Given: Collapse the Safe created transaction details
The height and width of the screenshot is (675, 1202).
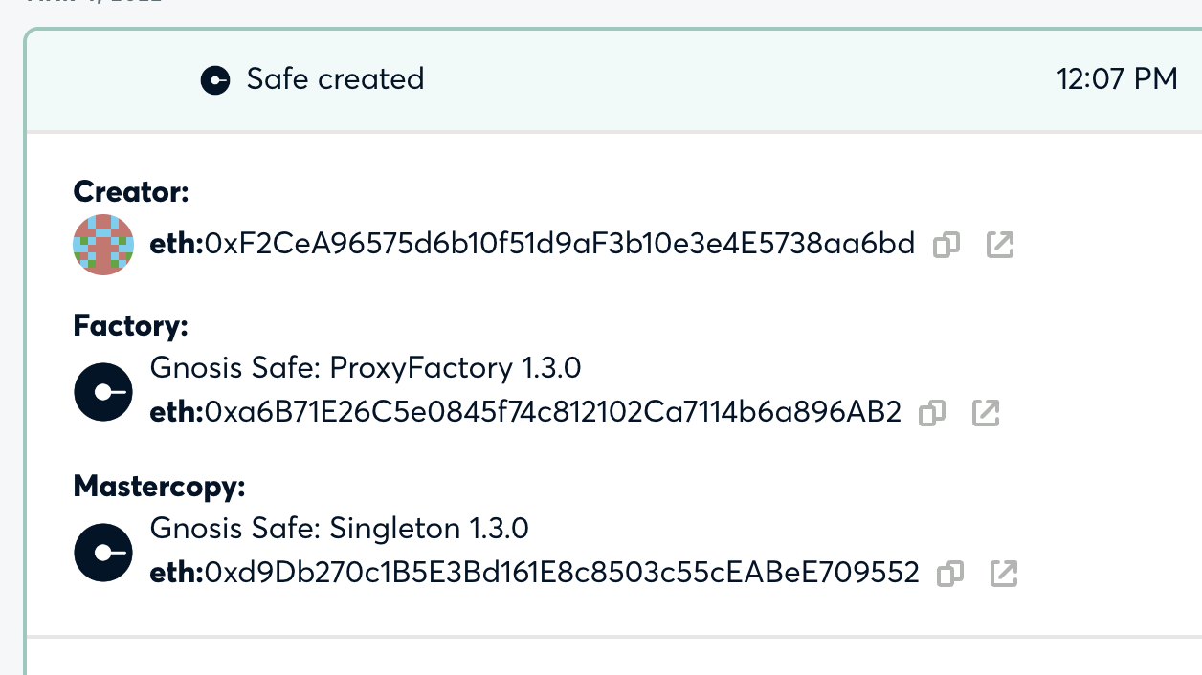Looking at the screenshot, I should tap(601, 79).
